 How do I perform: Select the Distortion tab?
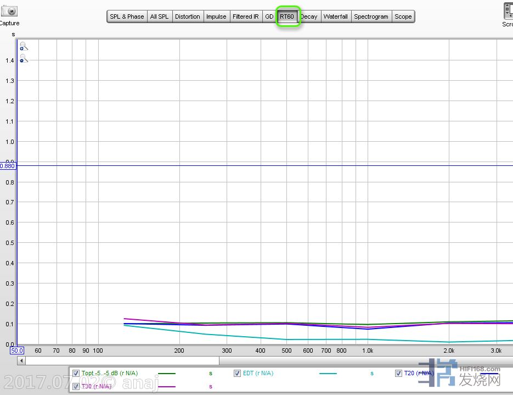click(187, 16)
